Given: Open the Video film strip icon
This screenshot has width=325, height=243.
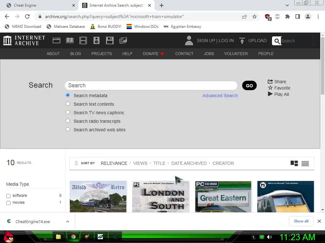Looking at the screenshot, I should pyautogui.click(x=83, y=40).
